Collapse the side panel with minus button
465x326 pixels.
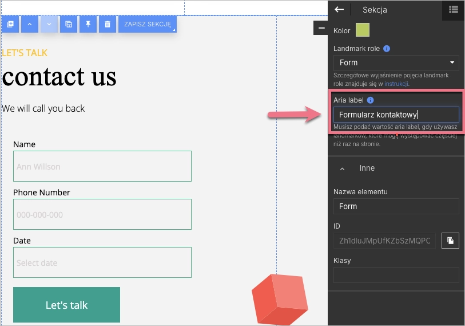pyautogui.click(x=320, y=28)
